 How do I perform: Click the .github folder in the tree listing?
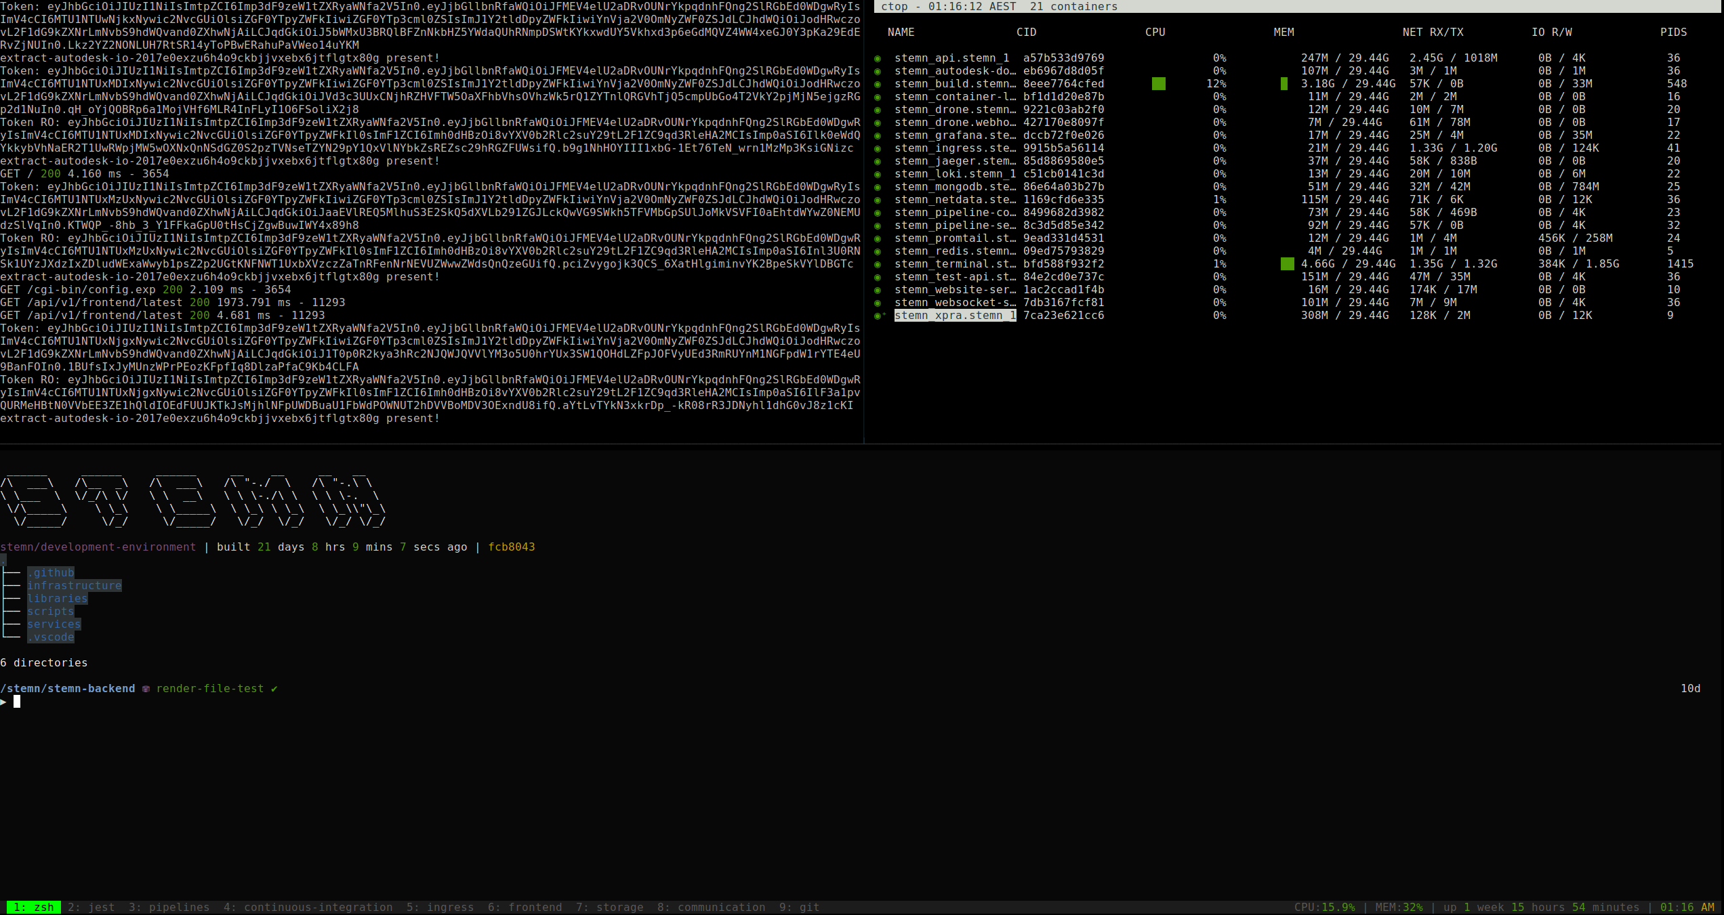pos(51,573)
